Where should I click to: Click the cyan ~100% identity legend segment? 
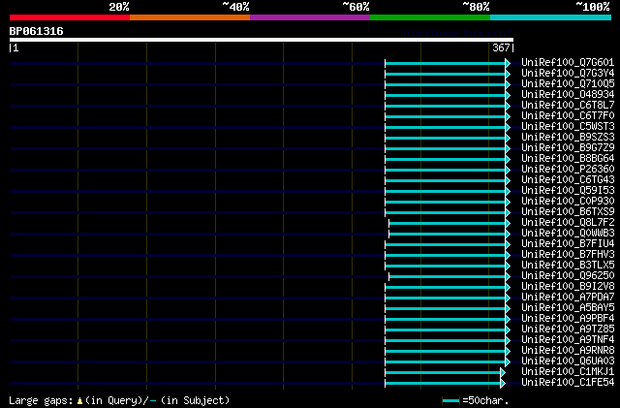(551, 17)
